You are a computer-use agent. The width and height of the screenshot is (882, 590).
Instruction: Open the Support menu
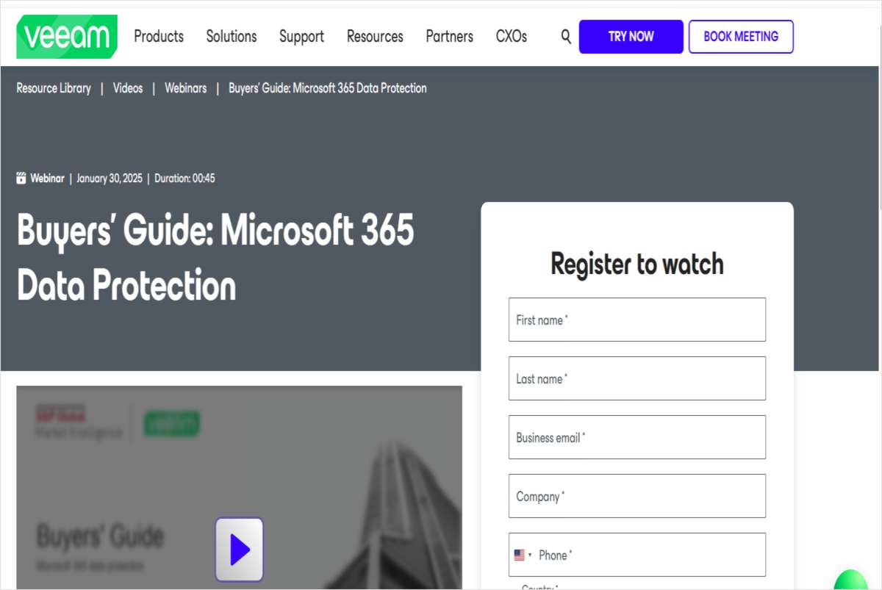(x=301, y=36)
